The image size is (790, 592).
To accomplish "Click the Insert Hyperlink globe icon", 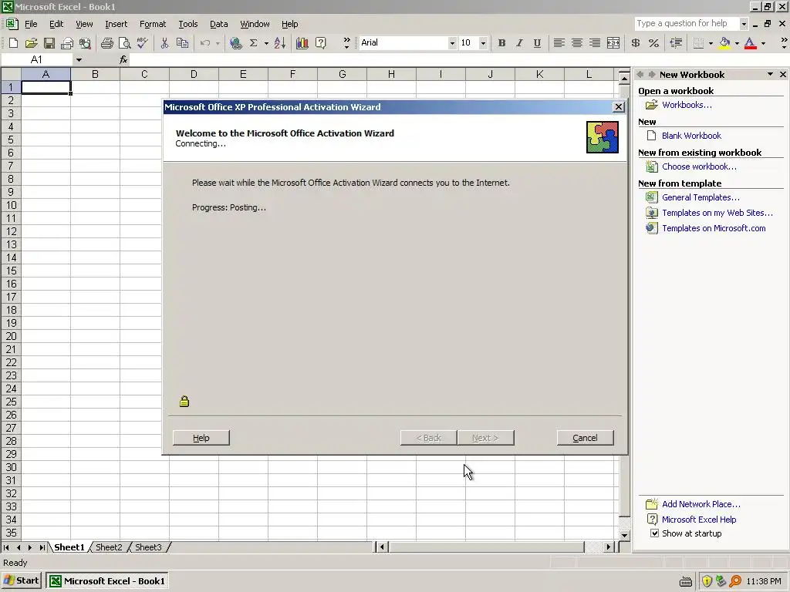I will pyautogui.click(x=235, y=43).
